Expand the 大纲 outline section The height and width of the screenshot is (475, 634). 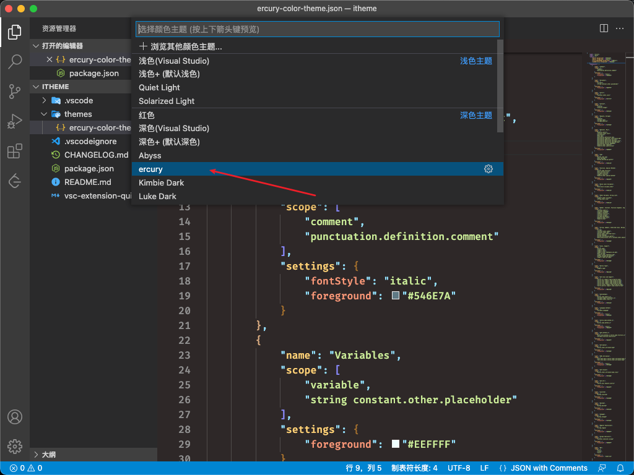click(36, 455)
